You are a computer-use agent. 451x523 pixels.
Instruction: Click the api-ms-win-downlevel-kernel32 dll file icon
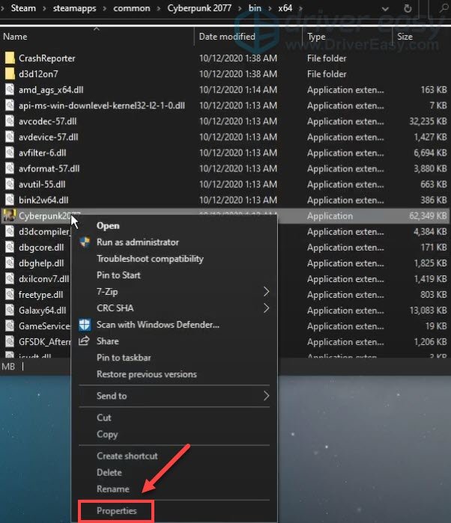pyautogui.click(x=10, y=105)
